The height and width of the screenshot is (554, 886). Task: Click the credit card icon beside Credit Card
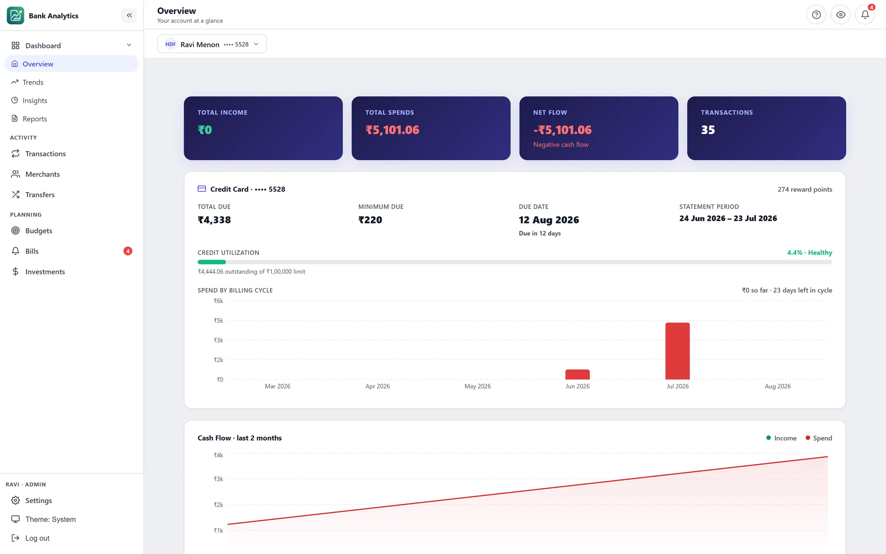pos(202,189)
